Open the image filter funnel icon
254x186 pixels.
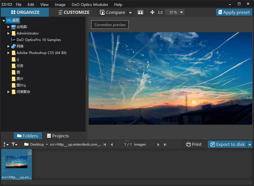[14, 144]
